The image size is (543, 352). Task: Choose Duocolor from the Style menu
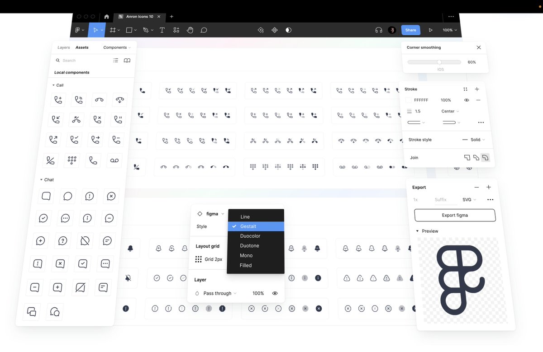point(256,236)
